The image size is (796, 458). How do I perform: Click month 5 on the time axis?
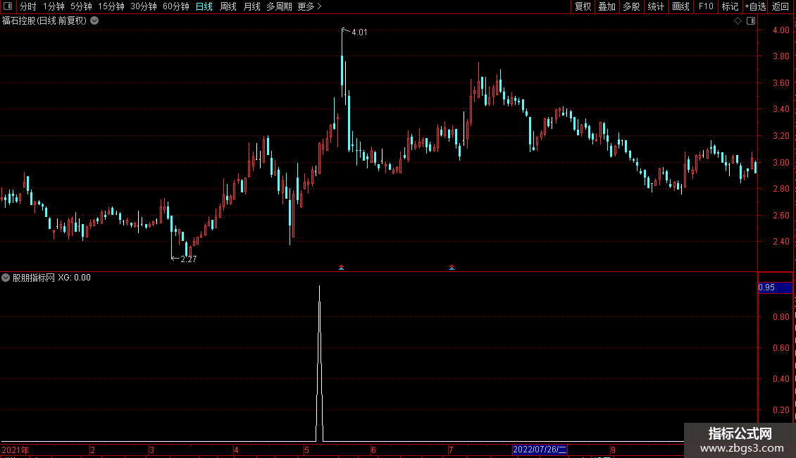[306, 450]
